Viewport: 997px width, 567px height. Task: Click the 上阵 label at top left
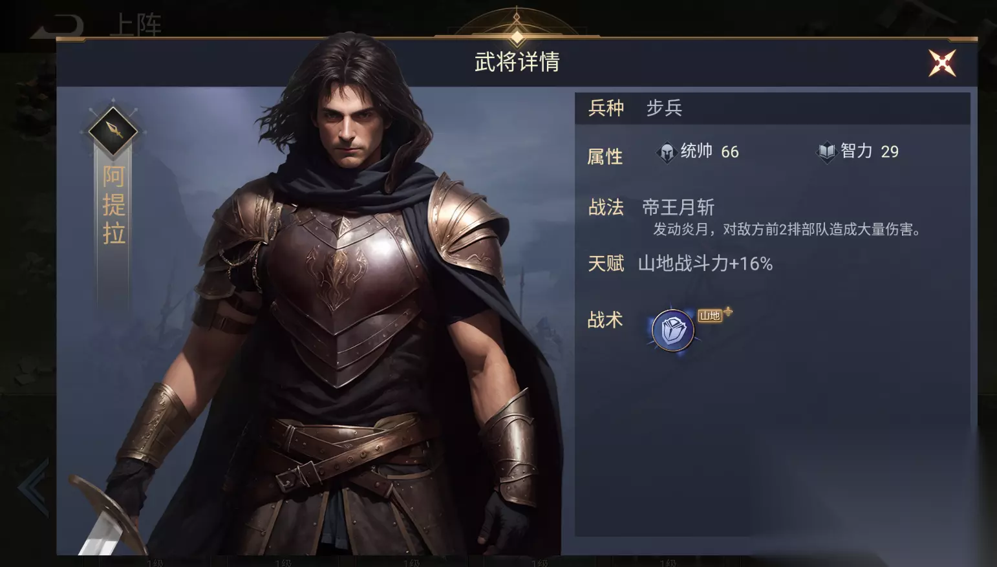[x=135, y=25]
